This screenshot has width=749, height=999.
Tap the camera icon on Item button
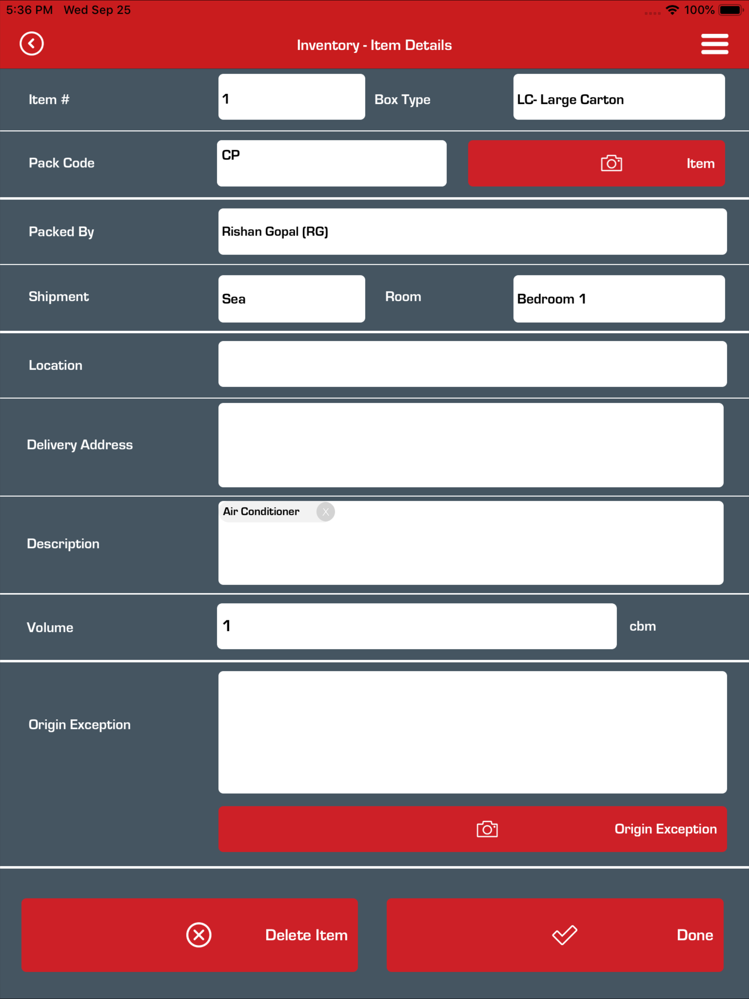point(611,163)
